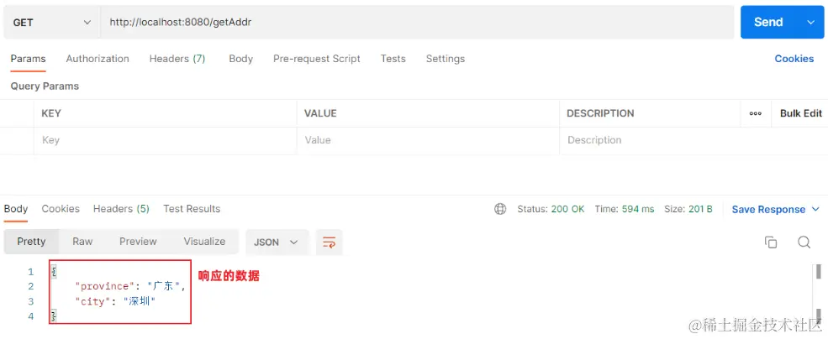828x339 pixels.
Task: Select the Raw view
Action: coord(82,242)
